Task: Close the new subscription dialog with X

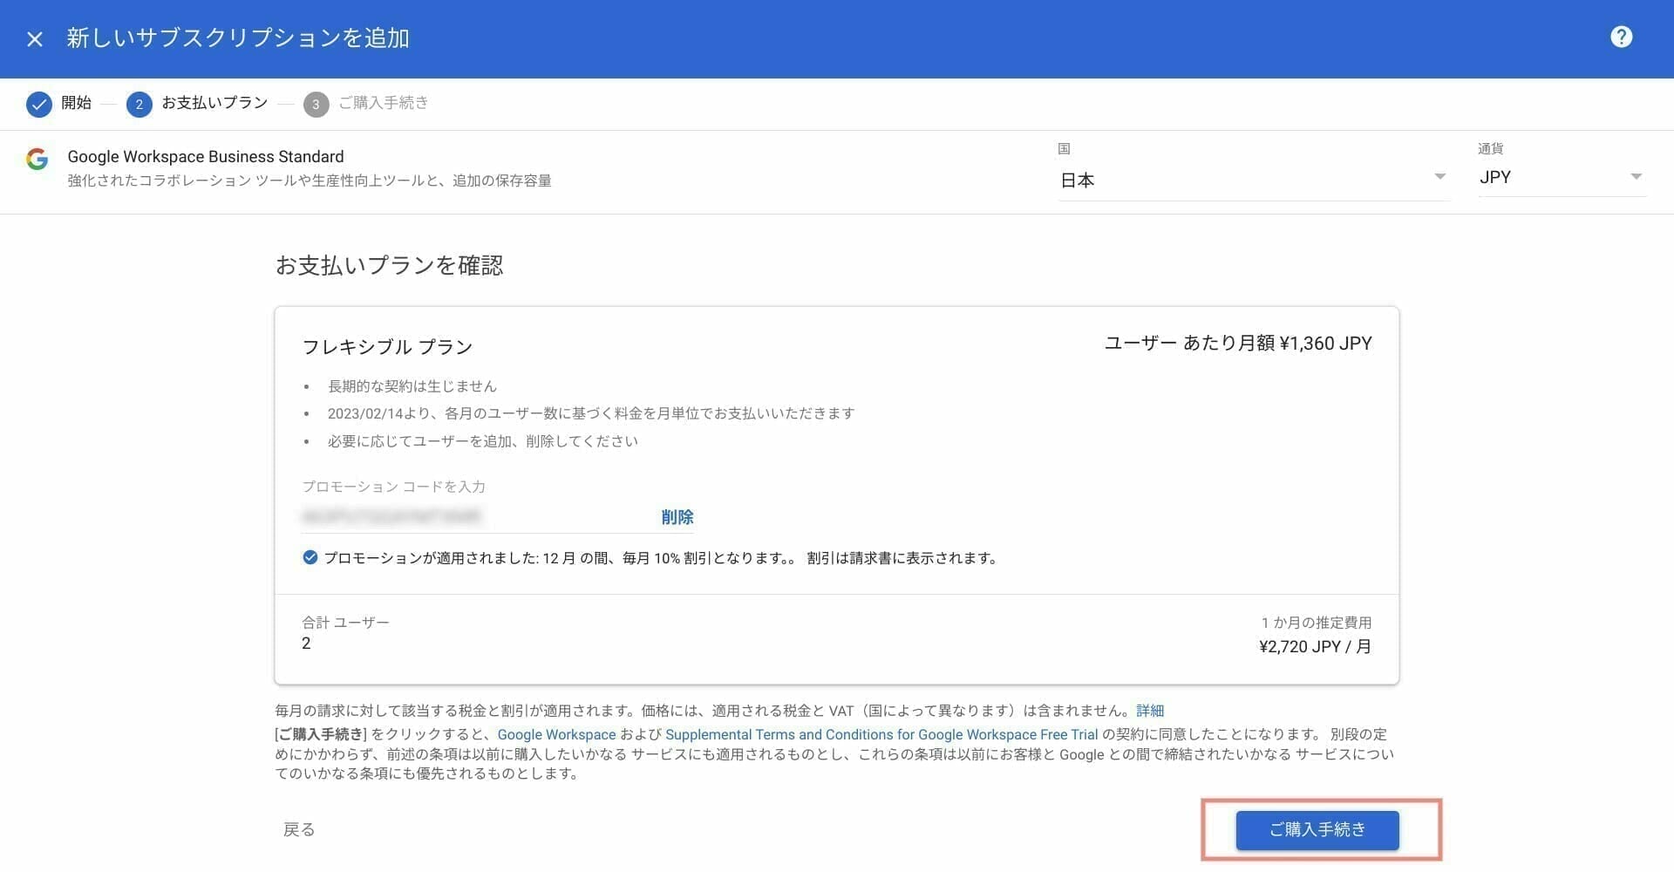Action: coord(35,39)
